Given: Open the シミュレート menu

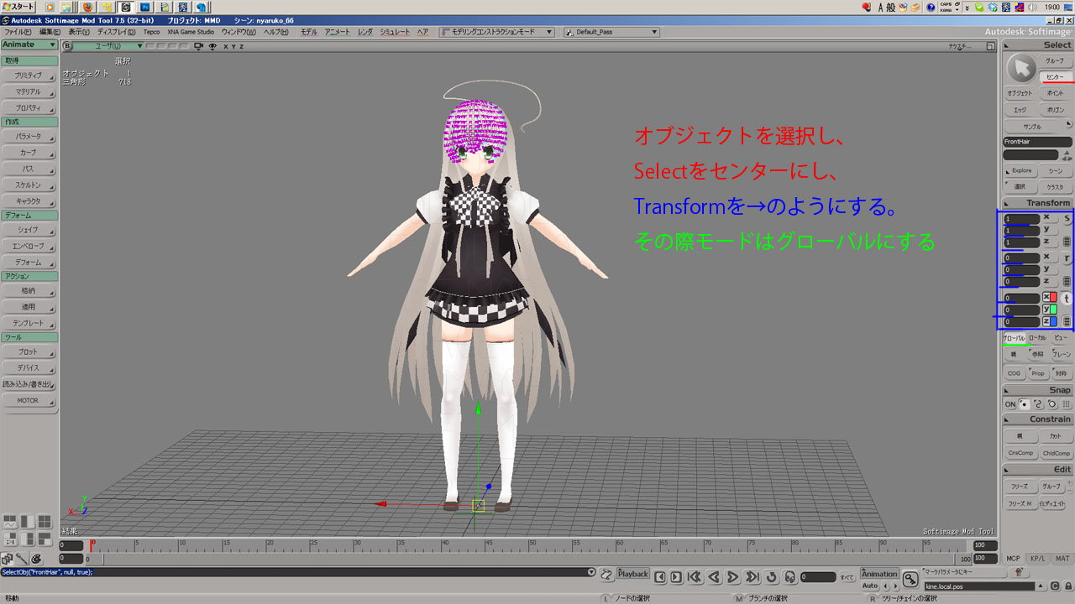Looking at the screenshot, I should [x=395, y=32].
